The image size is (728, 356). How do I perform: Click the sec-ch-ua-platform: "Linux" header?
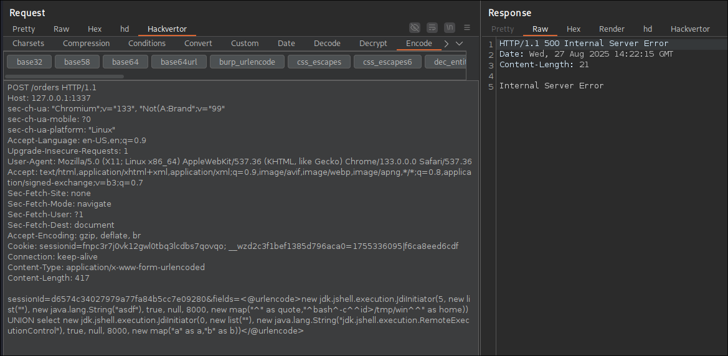point(61,129)
